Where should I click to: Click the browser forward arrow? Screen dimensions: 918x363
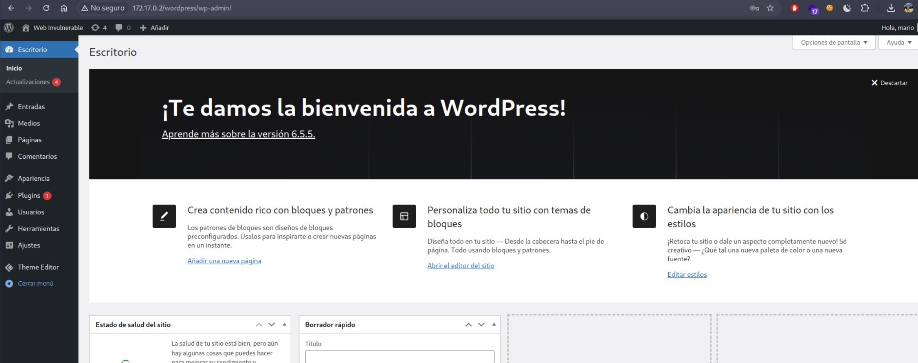pos(29,8)
